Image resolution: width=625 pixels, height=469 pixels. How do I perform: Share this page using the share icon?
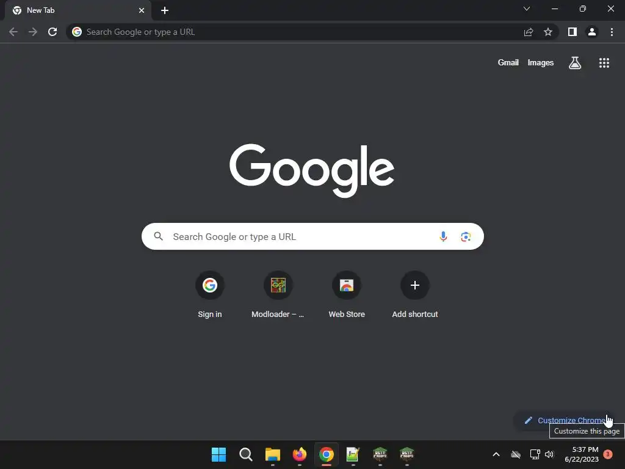point(529,32)
